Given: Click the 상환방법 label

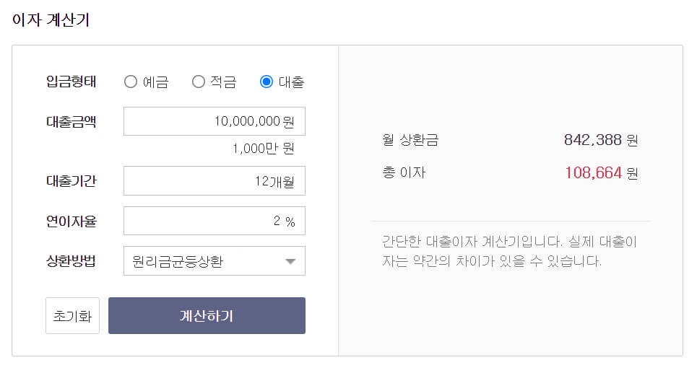Looking at the screenshot, I should point(71,260).
